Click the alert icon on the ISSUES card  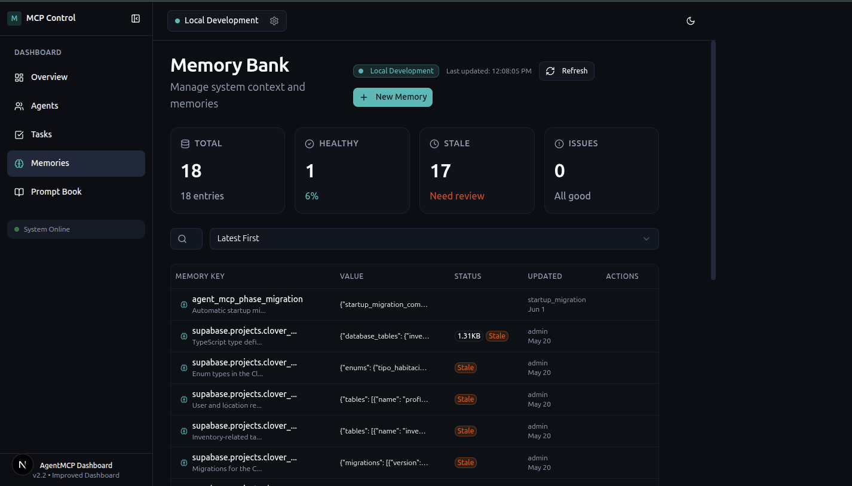point(558,143)
